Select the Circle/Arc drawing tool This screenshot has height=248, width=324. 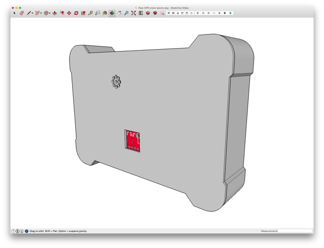coord(46,13)
